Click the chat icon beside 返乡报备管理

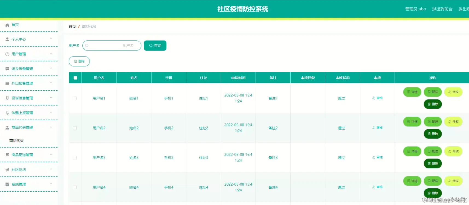[7, 69]
